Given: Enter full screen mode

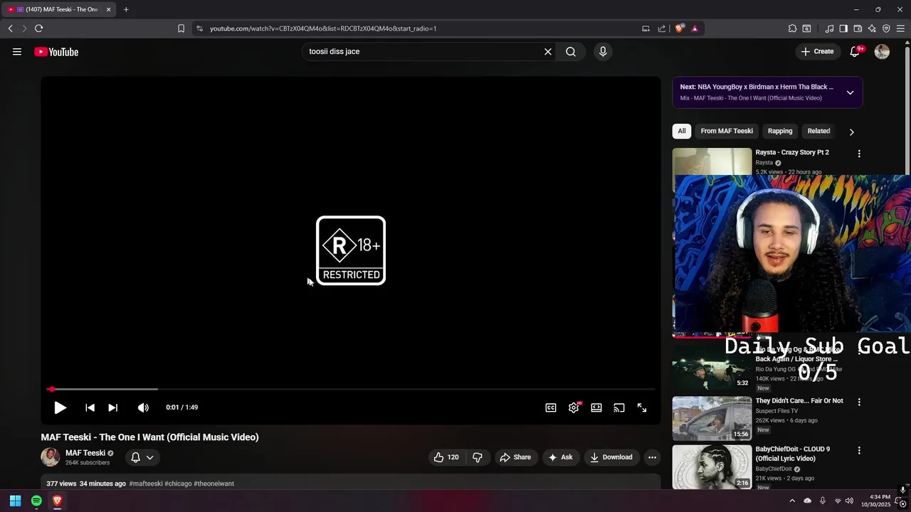Looking at the screenshot, I should pyautogui.click(x=642, y=407).
